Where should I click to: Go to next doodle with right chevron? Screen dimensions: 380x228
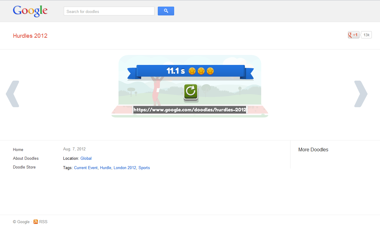[361, 94]
